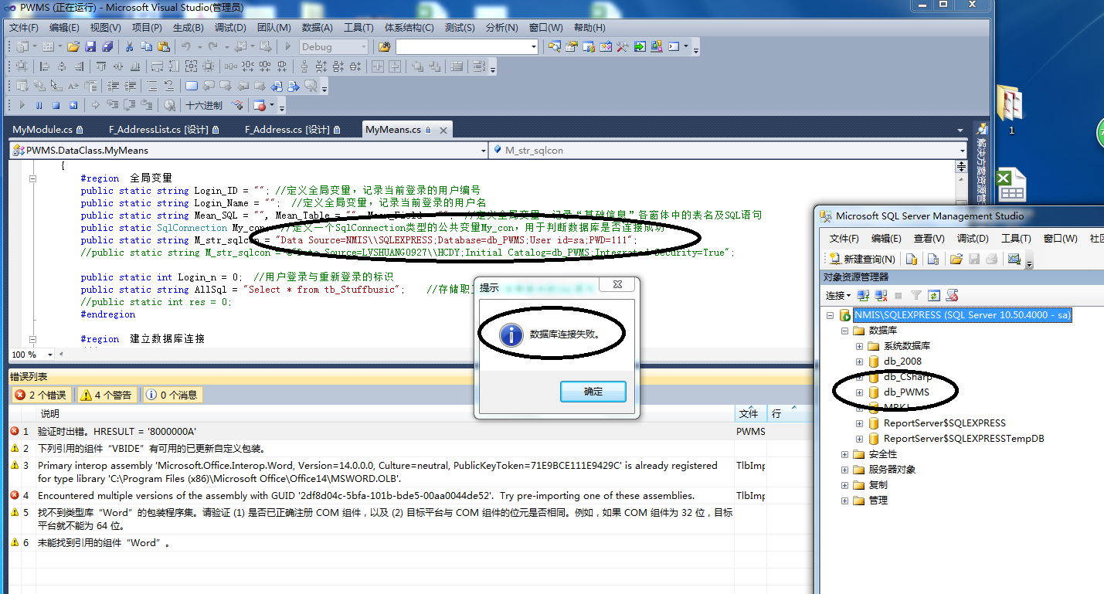Open the Excel icon on the desktop
1104x594 pixels.
(x=1012, y=185)
